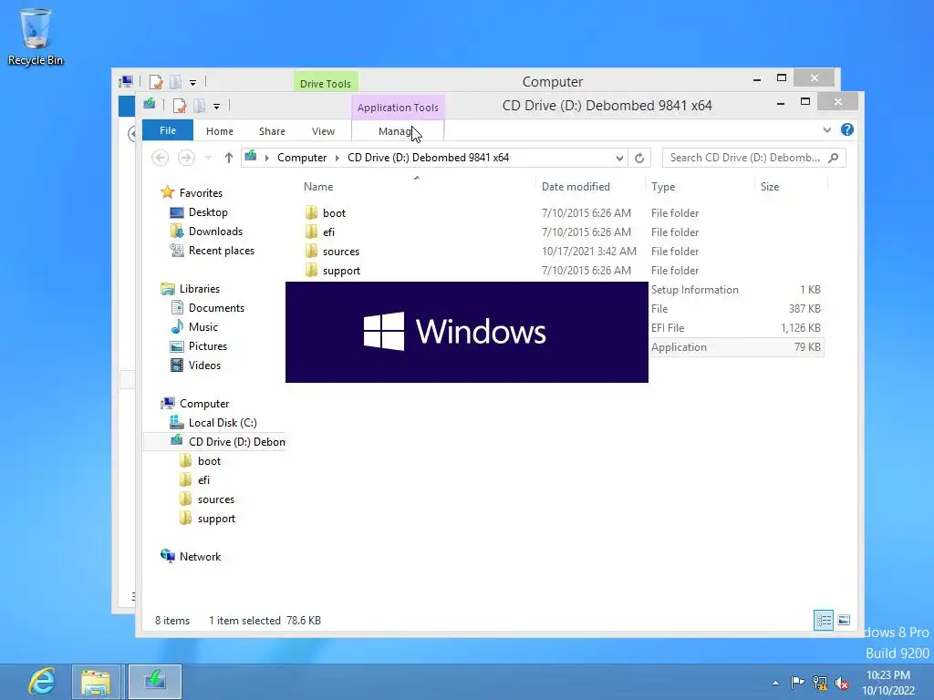Open the File menu tab
This screenshot has width=934, height=700.
[x=168, y=130]
